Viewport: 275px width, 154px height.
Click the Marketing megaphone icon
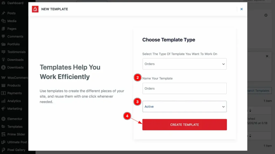(x=3, y=109)
